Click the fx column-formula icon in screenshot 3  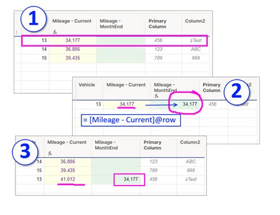pyautogui.click(x=50, y=153)
